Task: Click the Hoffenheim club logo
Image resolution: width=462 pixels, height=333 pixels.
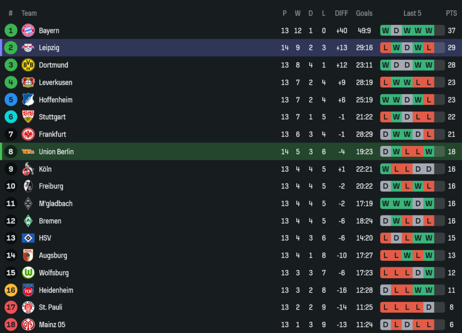Action: (28, 100)
